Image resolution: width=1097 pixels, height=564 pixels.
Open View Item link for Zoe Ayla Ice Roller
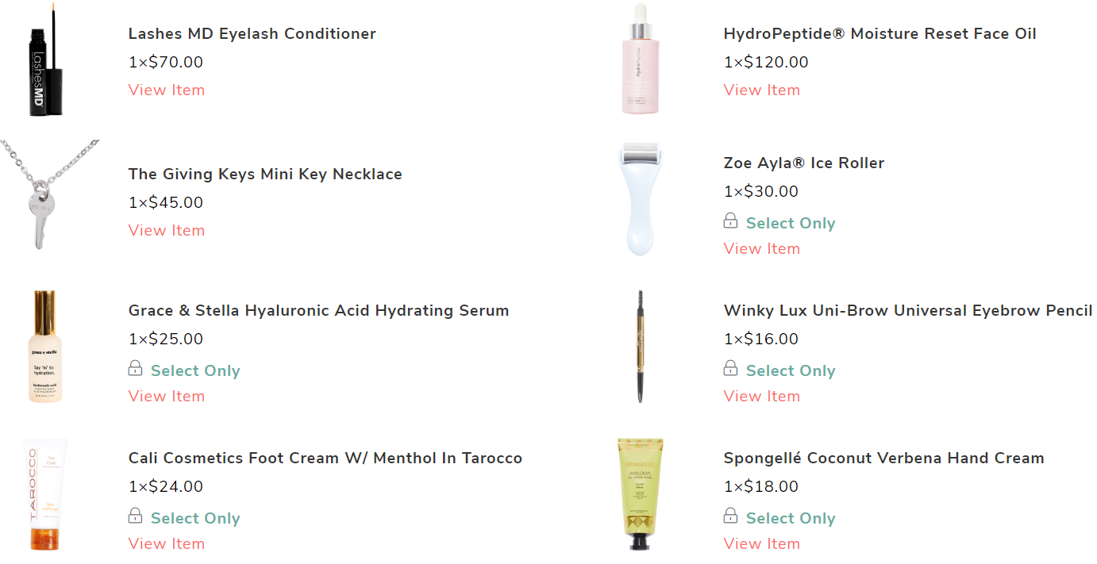[762, 248]
